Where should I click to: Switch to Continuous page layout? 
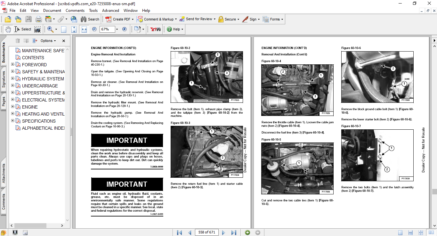(410, 232)
